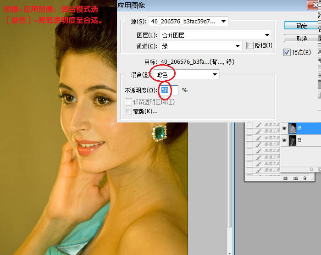The width and height of the screenshot is (321, 255).
Task: Open the 通道 dropdown showing 绿
Action: click(201, 46)
